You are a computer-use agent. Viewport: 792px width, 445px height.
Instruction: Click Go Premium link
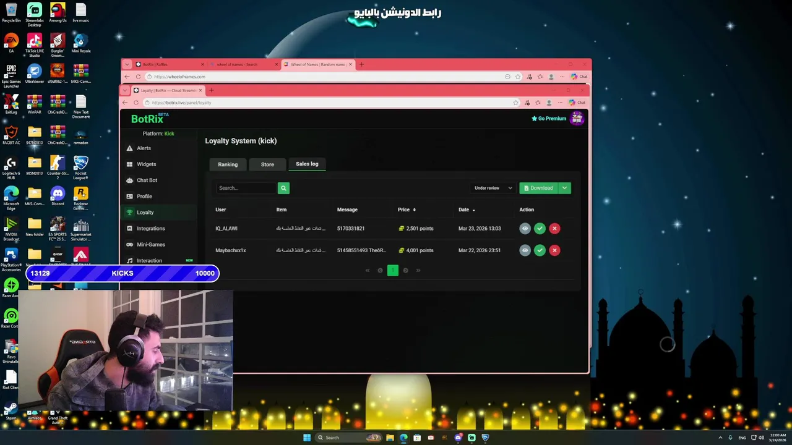click(549, 119)
